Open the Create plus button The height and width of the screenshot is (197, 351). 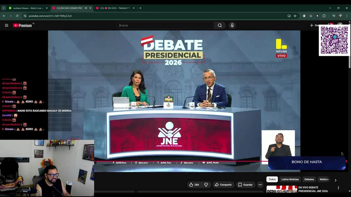(x=314, y=25)
